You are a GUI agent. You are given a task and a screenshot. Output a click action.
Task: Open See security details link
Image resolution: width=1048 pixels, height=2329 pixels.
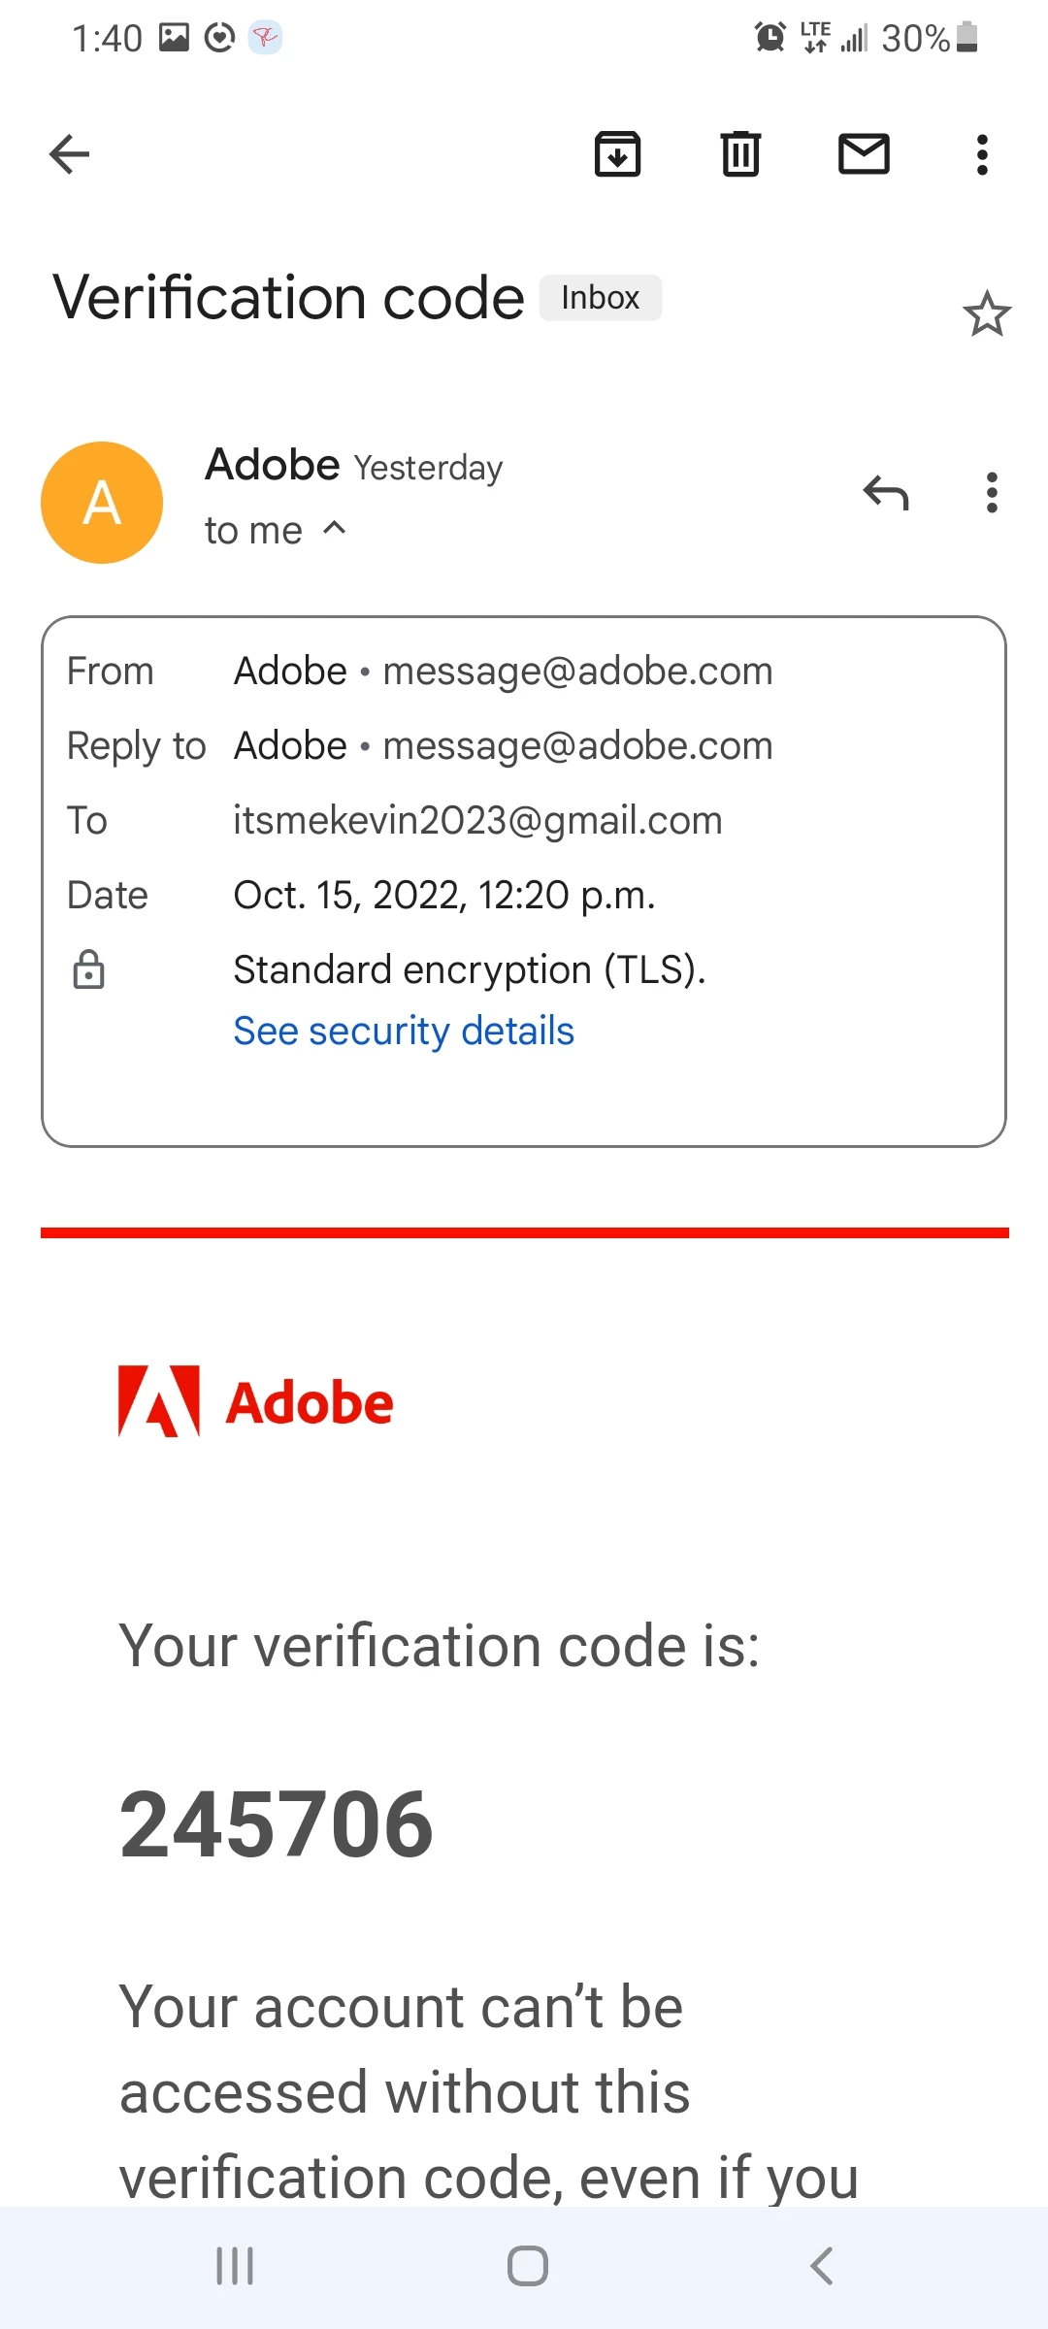(x=404, y=1031)
